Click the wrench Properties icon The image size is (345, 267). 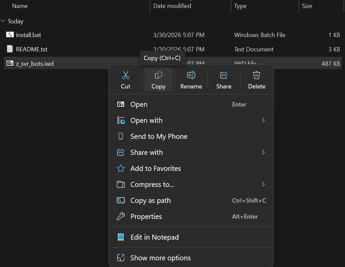[120, 216]
